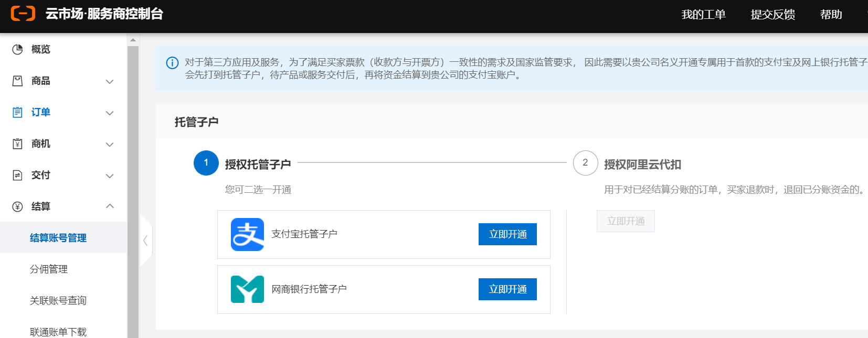Image resolution: width=868 pixels, height=338 pixels.
Task: Click the 支付宝托管子户 label
Action: 304,234
